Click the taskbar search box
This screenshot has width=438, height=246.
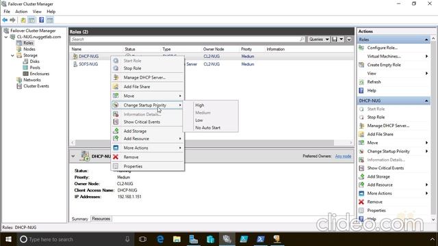pos(75,239)
